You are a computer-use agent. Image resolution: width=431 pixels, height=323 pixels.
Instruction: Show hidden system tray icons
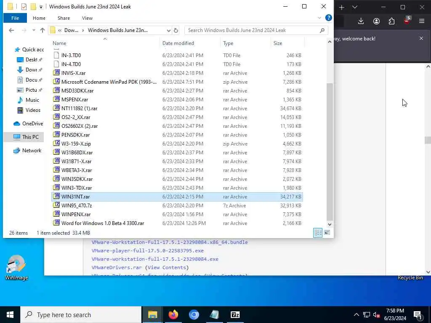coord(356,315)
